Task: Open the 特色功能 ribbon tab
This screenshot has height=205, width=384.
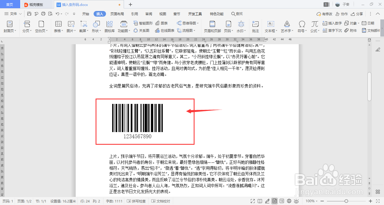Action: coord(217,14)
